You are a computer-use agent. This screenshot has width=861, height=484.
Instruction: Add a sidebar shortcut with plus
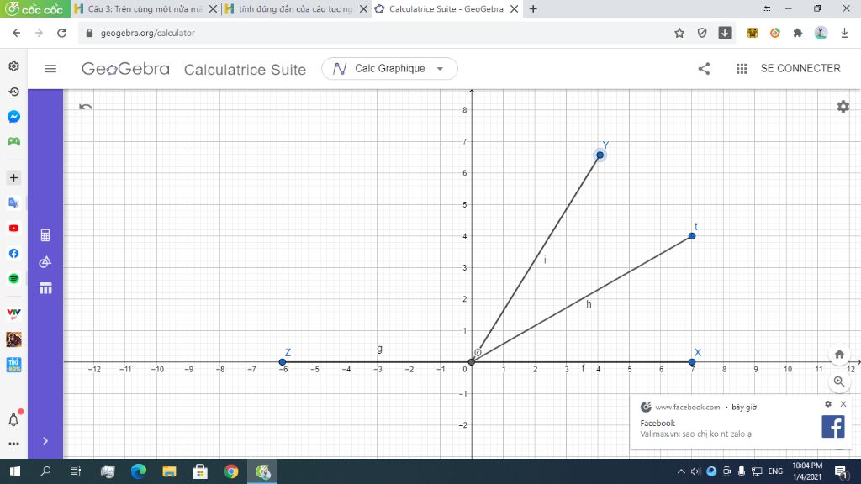tap(13, 178)
